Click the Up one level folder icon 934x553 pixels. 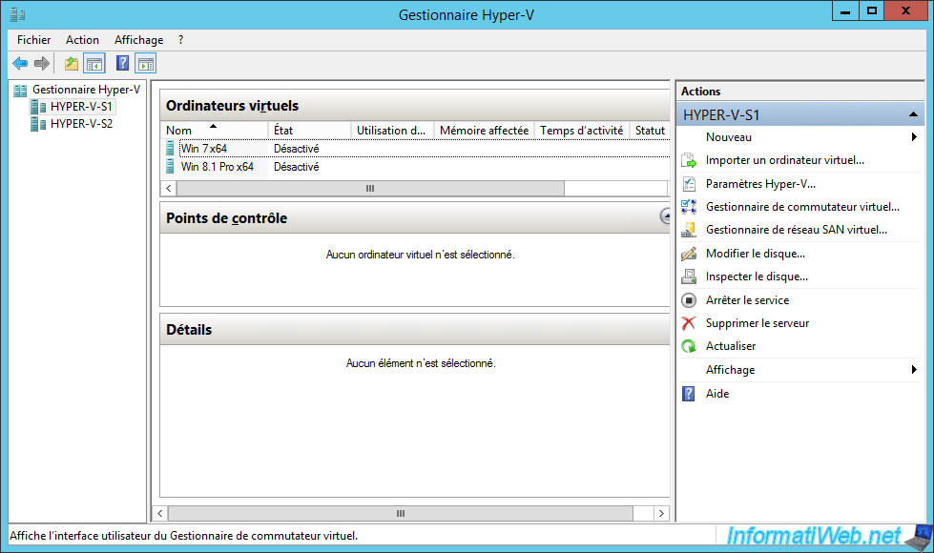click(x=72, y=63)
